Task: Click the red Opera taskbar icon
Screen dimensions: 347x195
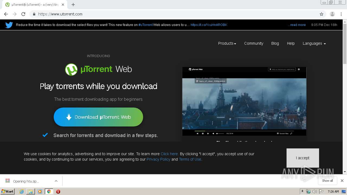Action: pyautogui.click(x=58, y=191)
